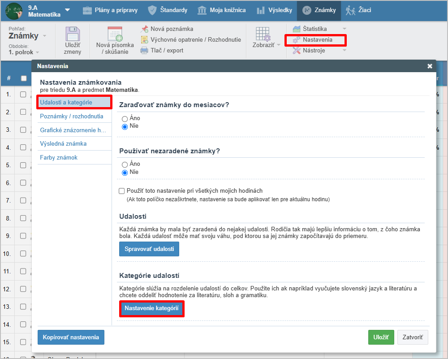The width and height of the screenshot is (448, 359).
Task: Open Nástroje tools menu
Action: point(297,51)
